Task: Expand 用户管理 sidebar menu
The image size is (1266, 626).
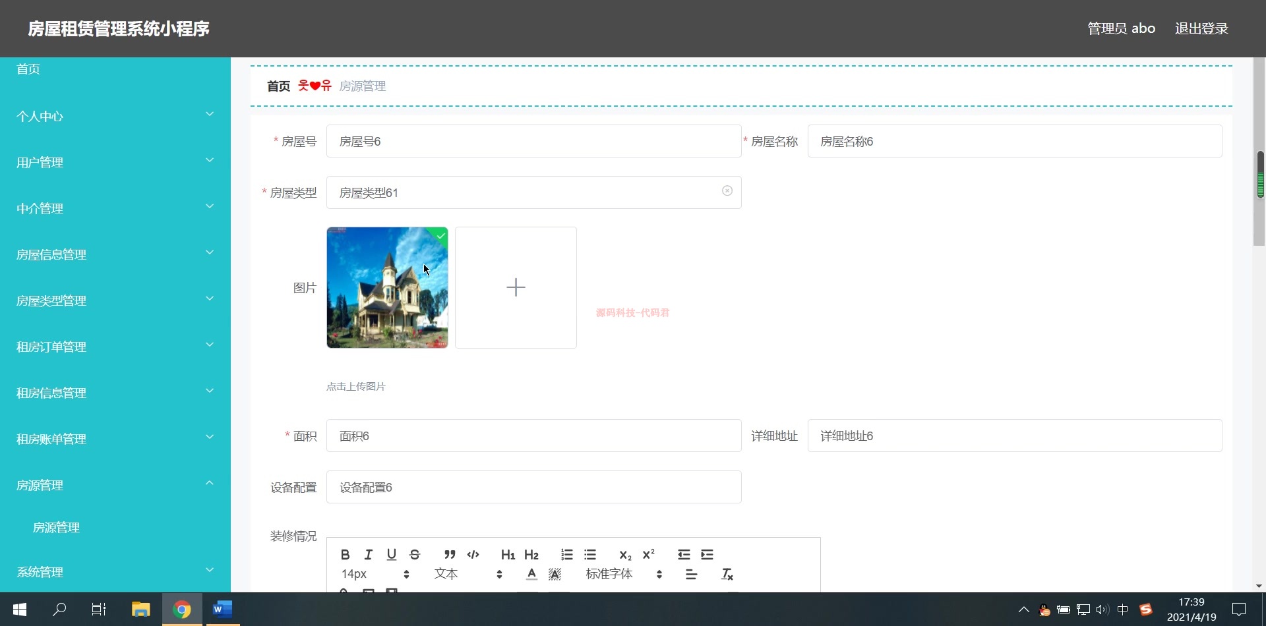Action: click(x=115, y=162)
